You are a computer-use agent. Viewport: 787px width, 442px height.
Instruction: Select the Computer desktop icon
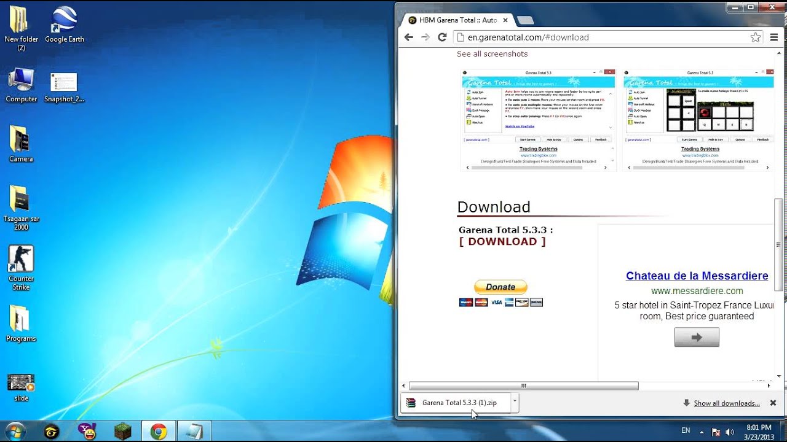[21, 85]
